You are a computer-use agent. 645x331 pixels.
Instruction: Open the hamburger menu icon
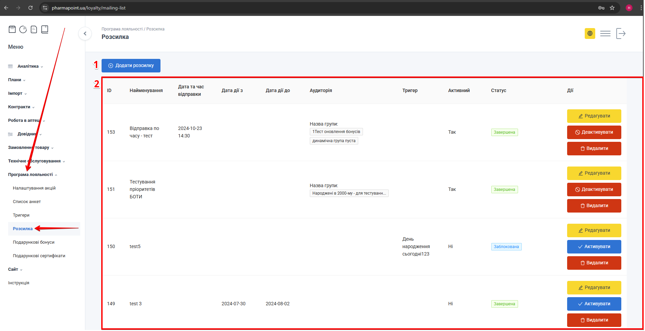pyautogui.click(x=605, y=34)
